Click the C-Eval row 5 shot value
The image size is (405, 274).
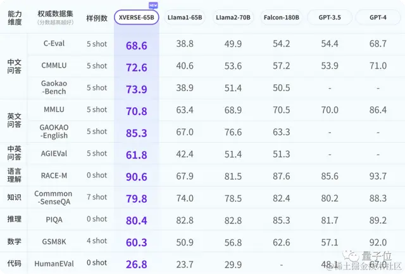97,44
